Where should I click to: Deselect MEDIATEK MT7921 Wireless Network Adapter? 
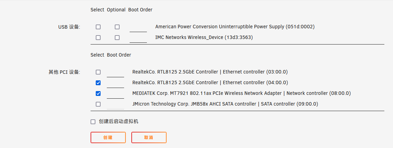click(98, 93)
